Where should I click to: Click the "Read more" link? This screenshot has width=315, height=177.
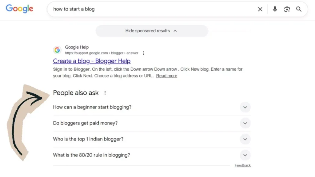click(x=166, y=76)
